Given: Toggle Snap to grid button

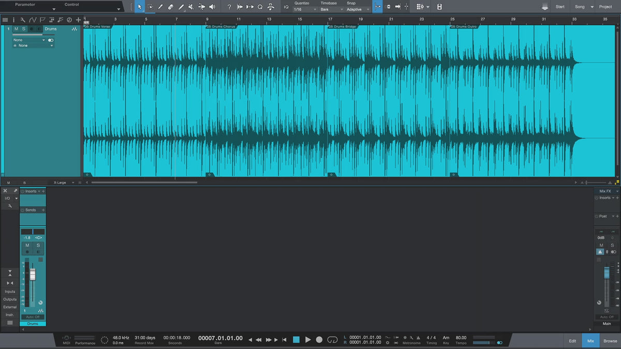Looking at the screenshot, I should pyautogui.click(x=377, y=7).
